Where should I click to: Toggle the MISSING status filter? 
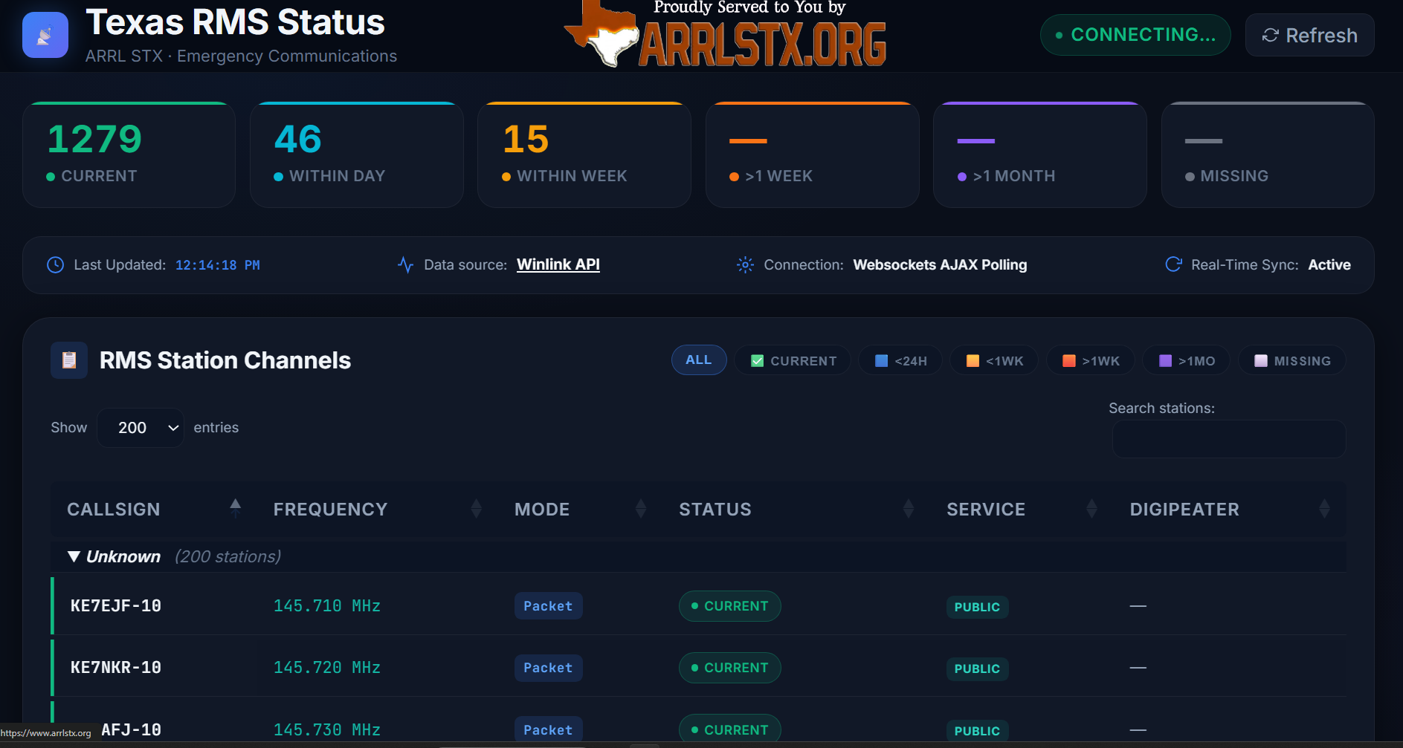1292,361
